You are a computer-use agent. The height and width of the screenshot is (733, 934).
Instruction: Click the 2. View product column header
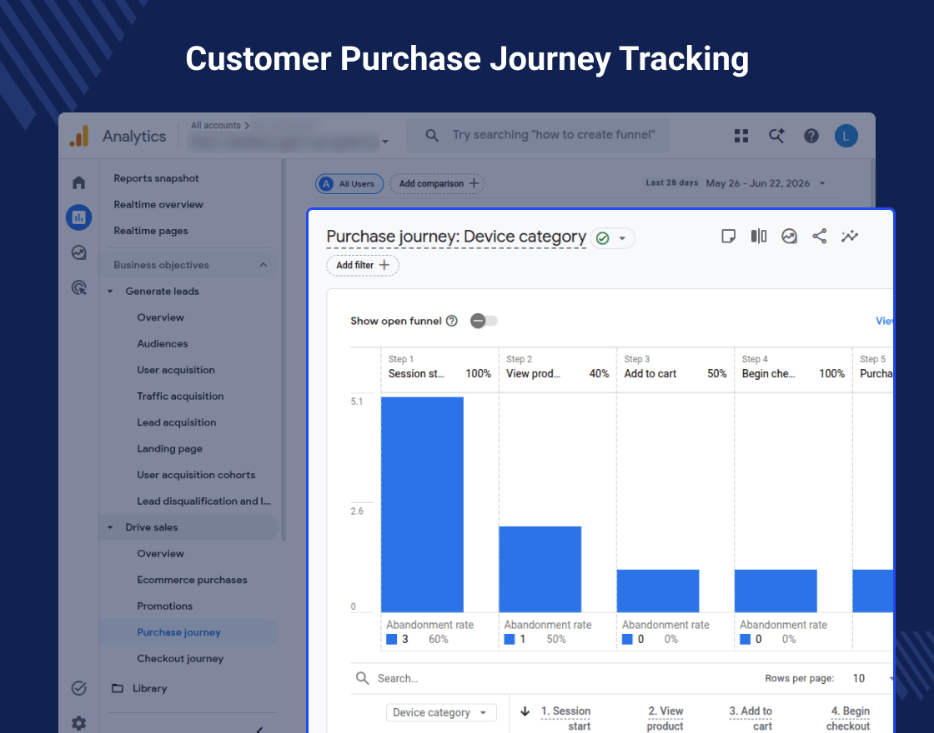click(665, 719)
